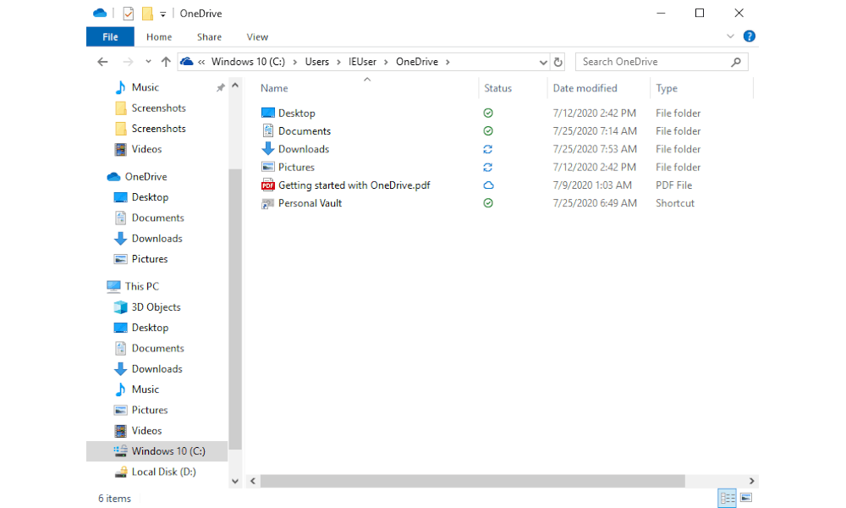Click the sync status icon for Downloads
846x508 pixels.
(488, 149)
